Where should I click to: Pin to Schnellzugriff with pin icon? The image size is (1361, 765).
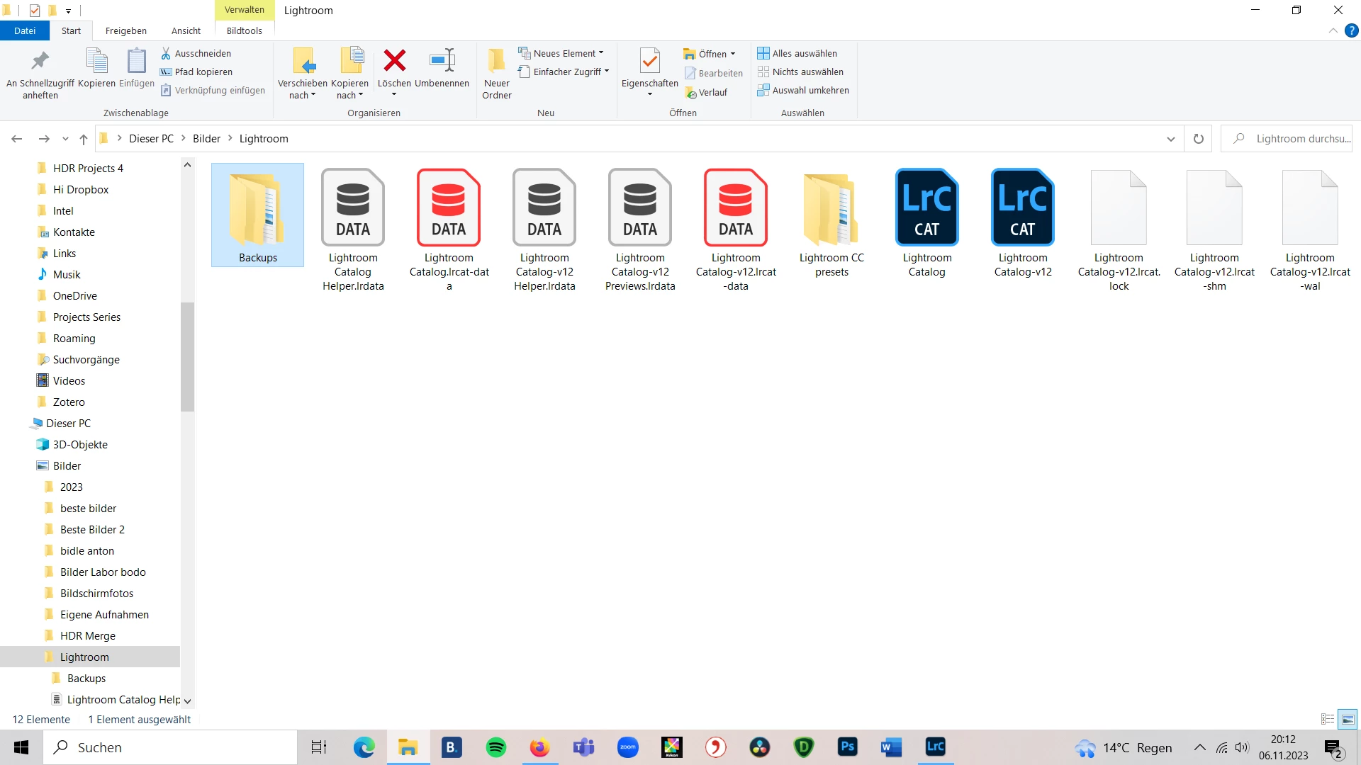[40, 62]
